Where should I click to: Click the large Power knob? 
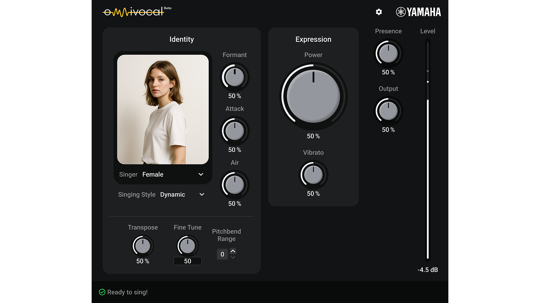[313, 96]
